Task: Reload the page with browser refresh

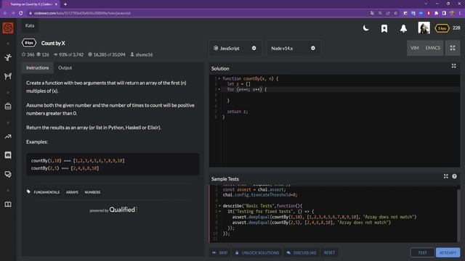Action: tap(21, 13)
